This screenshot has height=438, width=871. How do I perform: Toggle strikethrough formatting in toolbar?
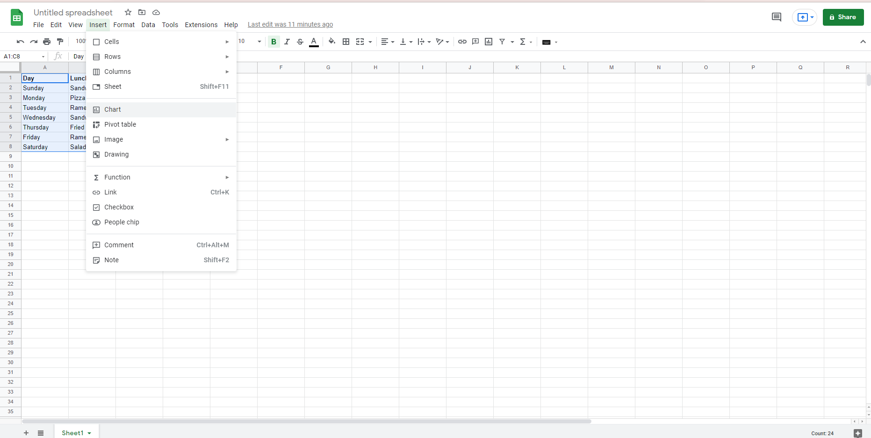coord(300,42)
